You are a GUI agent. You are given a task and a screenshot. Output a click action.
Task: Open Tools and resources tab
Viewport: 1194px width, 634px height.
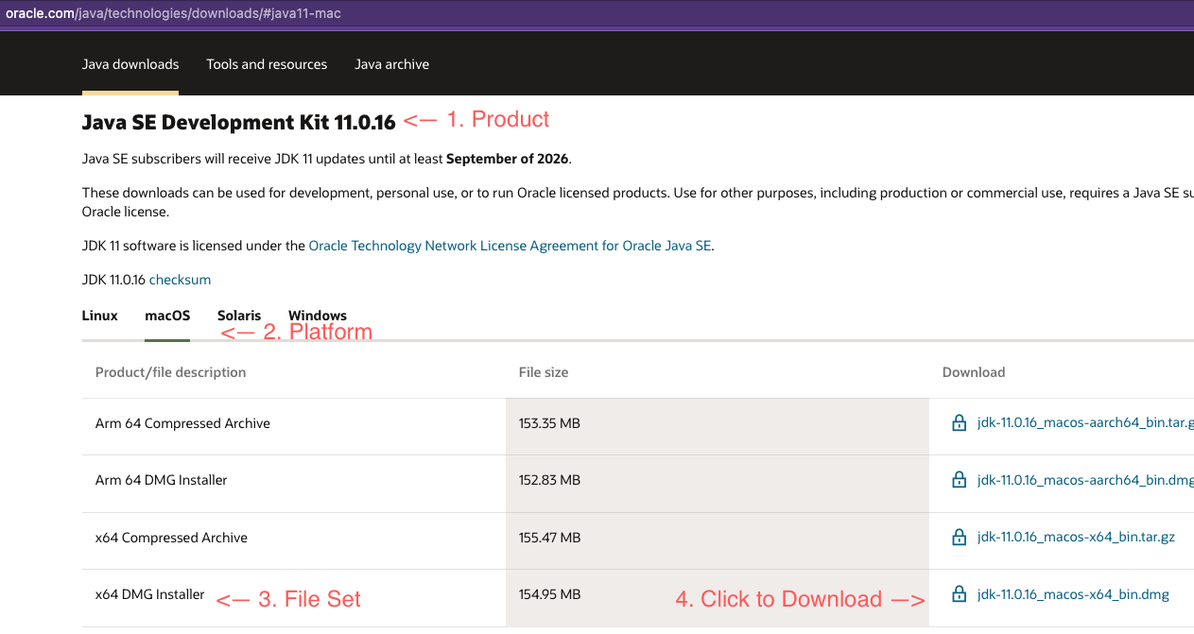tap(267, 64)
